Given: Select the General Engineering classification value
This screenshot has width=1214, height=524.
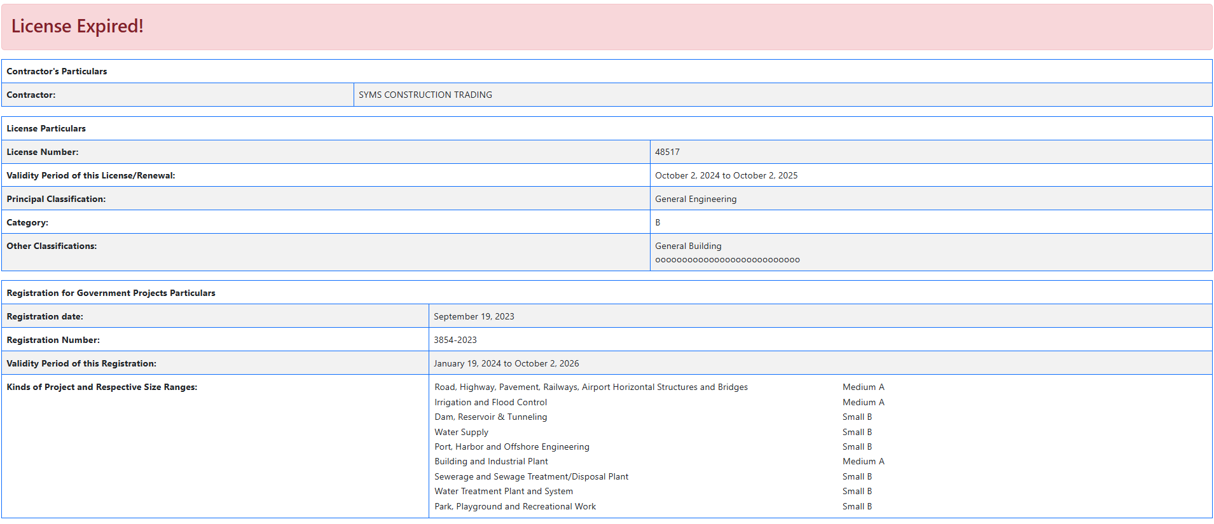Looking at the screenshot, I should coord(695,199).
